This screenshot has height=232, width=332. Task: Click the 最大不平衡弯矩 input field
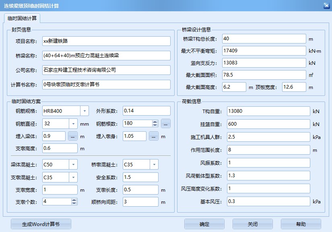[x=264, y=51]
